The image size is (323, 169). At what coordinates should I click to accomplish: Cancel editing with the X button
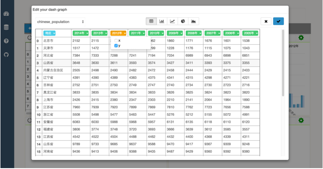[266, 21]
